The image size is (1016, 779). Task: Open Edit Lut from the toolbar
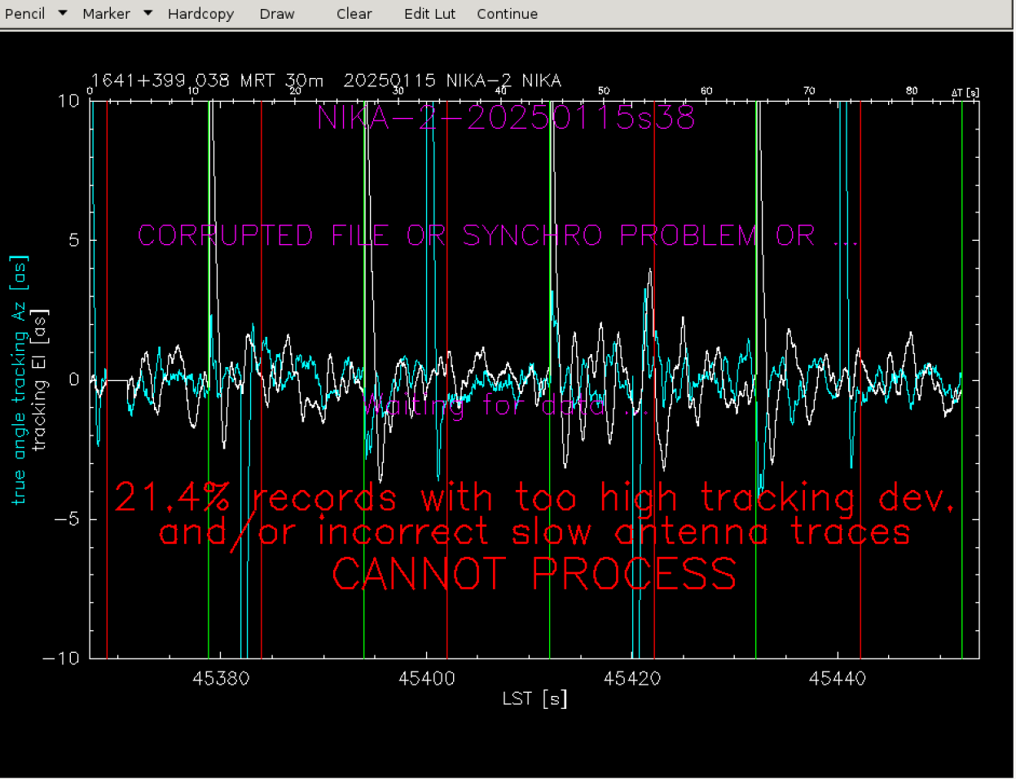point(429,14)
